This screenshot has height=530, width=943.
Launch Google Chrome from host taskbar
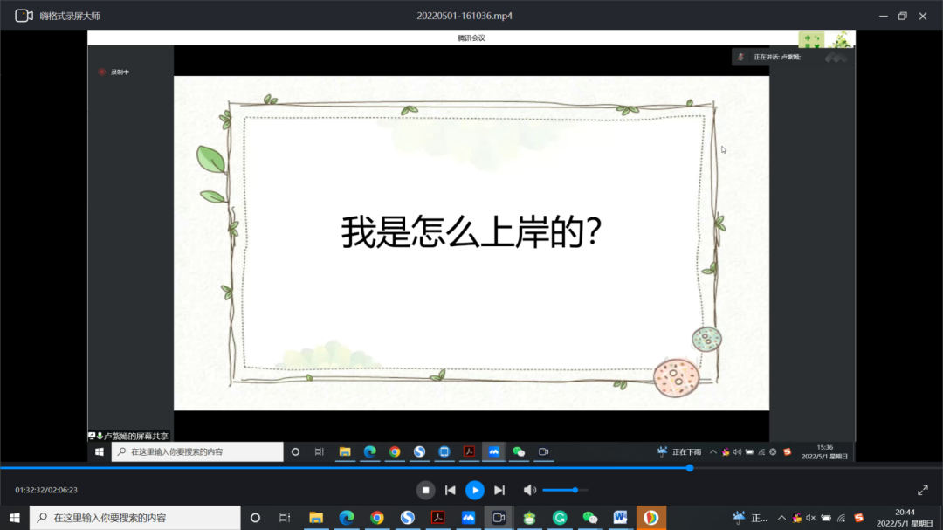(x=377, y=518)
